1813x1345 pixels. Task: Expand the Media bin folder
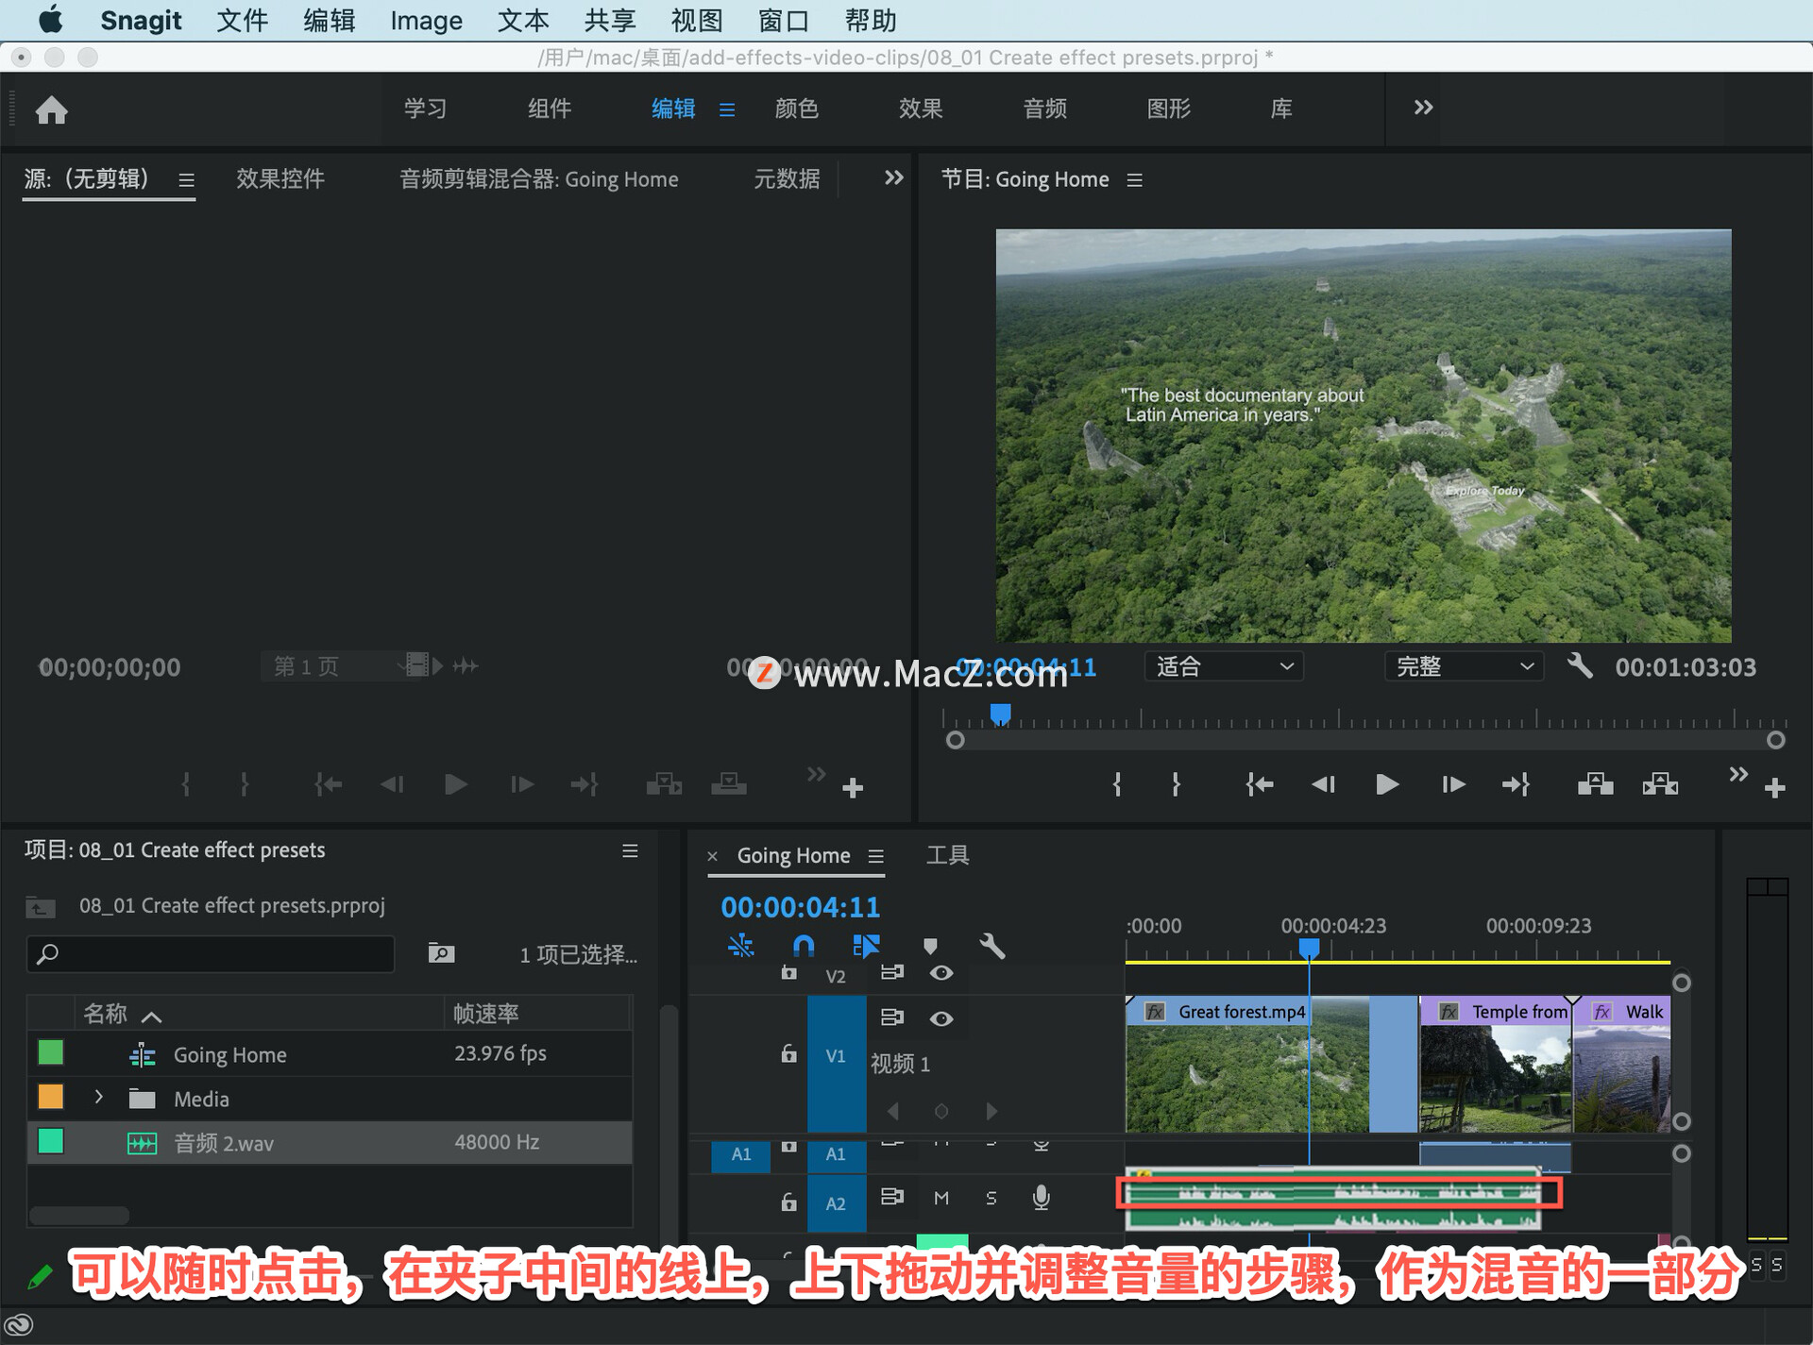coord(99,1098)
